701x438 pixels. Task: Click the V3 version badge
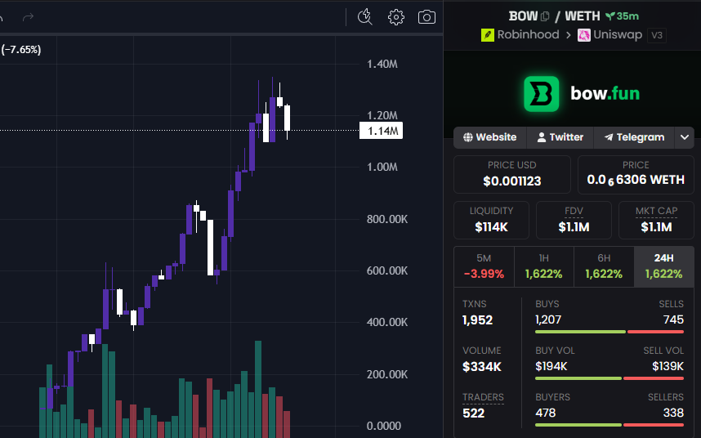click(x=657, y=35)
